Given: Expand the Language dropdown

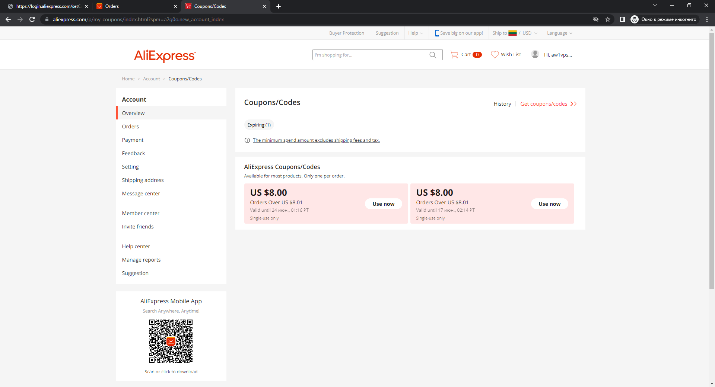Looking at the screenshot, I should pos(559,33).
